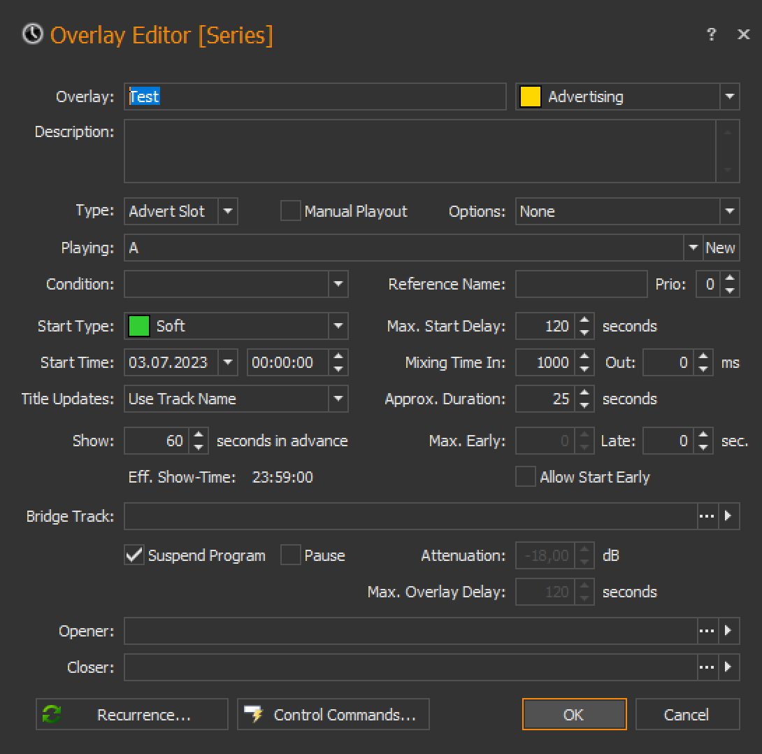The width and height of the screenshot is (762, 754).
Task: Preview the Opener track with play arrow
Action: click(728, 631)
